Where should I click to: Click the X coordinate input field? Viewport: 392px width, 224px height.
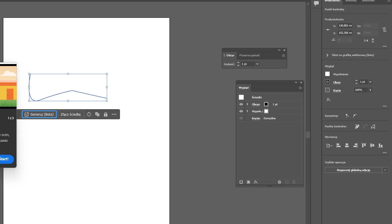tap(345, 26)
